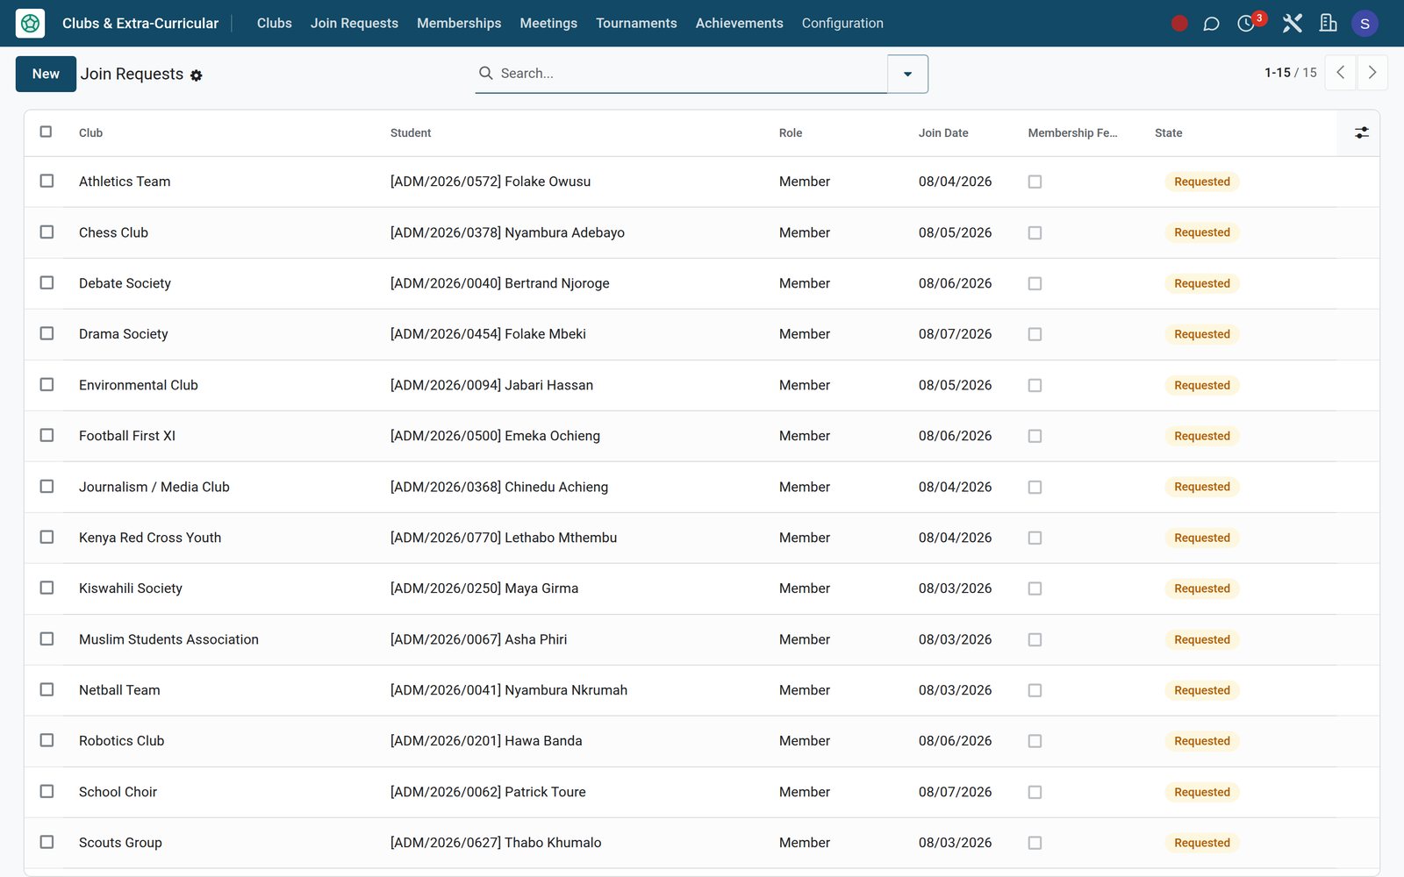Open the Memberships menu

(x=459, y=24)
